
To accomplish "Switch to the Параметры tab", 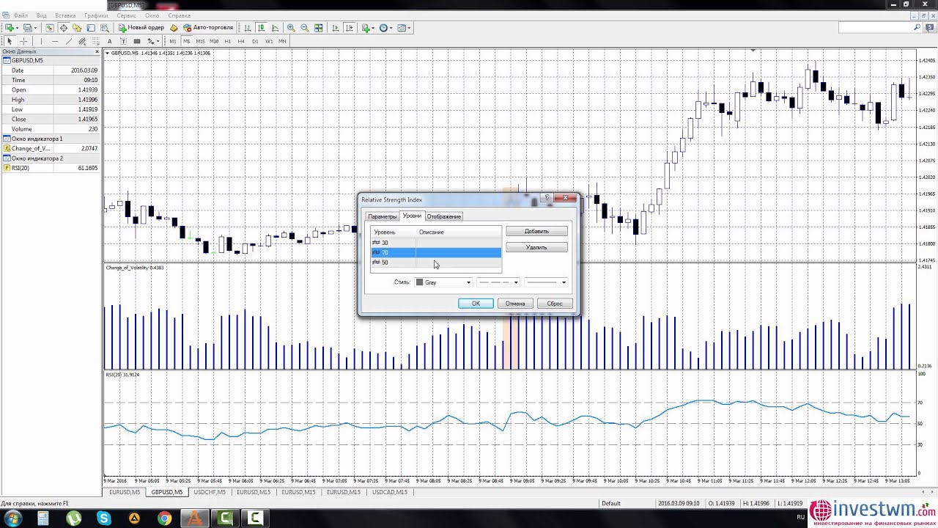I will tap(382, 216).
